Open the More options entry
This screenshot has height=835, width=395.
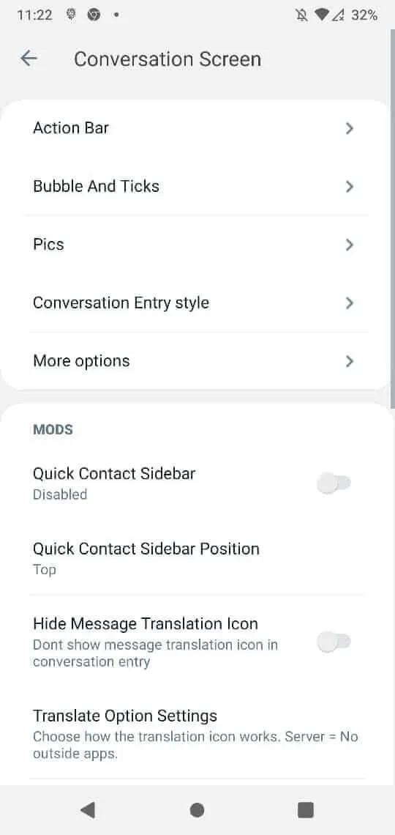tap(196, 361)
